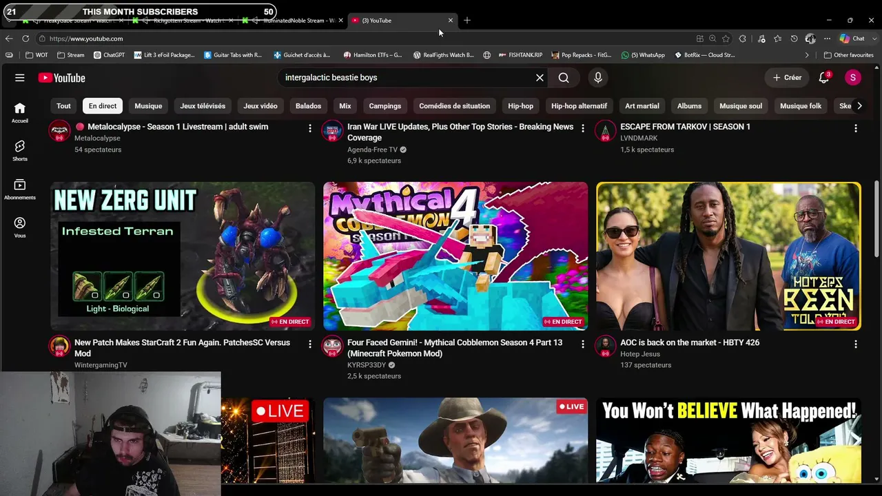
Task: Open the Vous section in sidebar
Action: coord(20,228)
